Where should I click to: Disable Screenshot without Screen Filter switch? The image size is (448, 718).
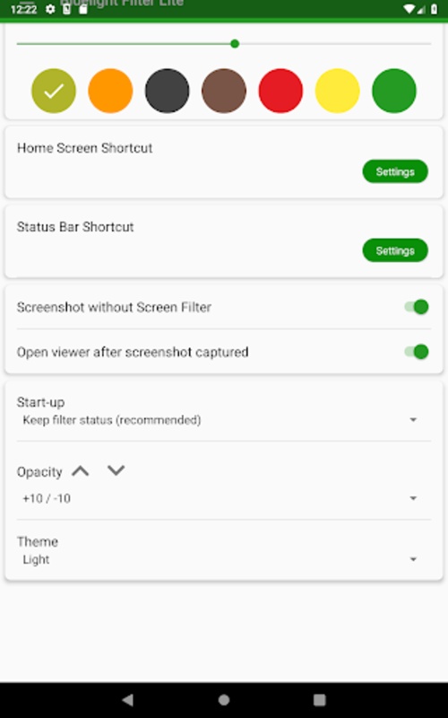click(417, 307)
